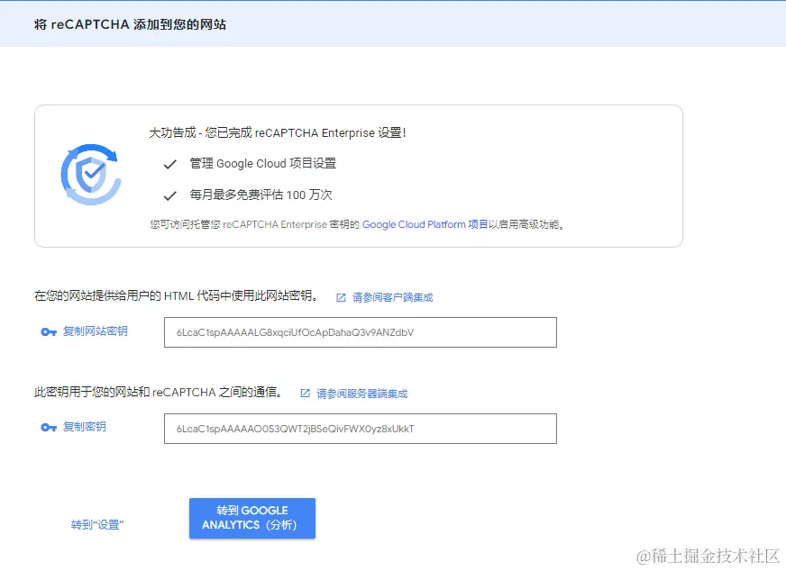The width and height of the screenshot is (786, 571).
Task: Open 请参阅客户端集成 link
Action: [392, 297]
